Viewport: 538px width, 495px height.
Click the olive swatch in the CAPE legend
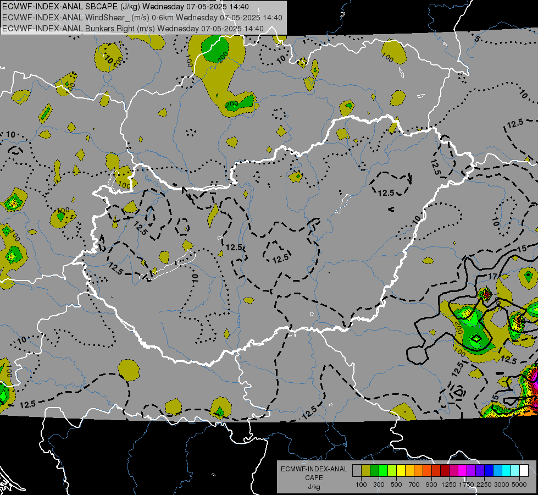[x=366, y=471]
